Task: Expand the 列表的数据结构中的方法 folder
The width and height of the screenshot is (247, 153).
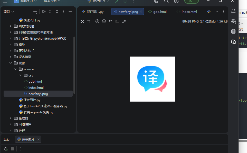Action: click(10, 32)
